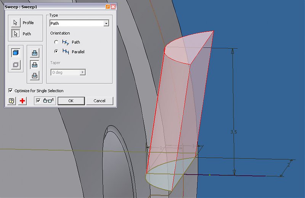Viewport: 305px width, 198px height.
Task: Open help with the question mark icon
Action: pyautogui.click(x=12, y=101)
